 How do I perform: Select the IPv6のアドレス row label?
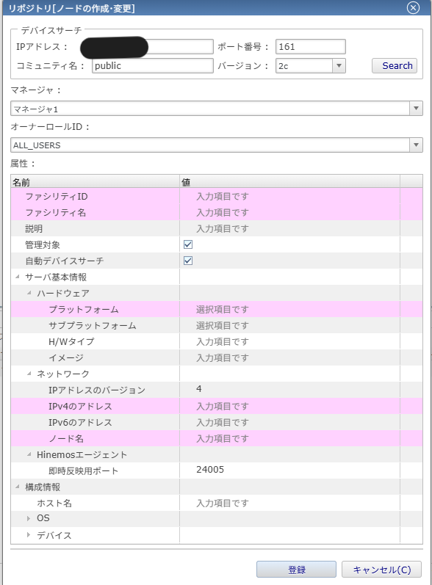tap(80, 422)
